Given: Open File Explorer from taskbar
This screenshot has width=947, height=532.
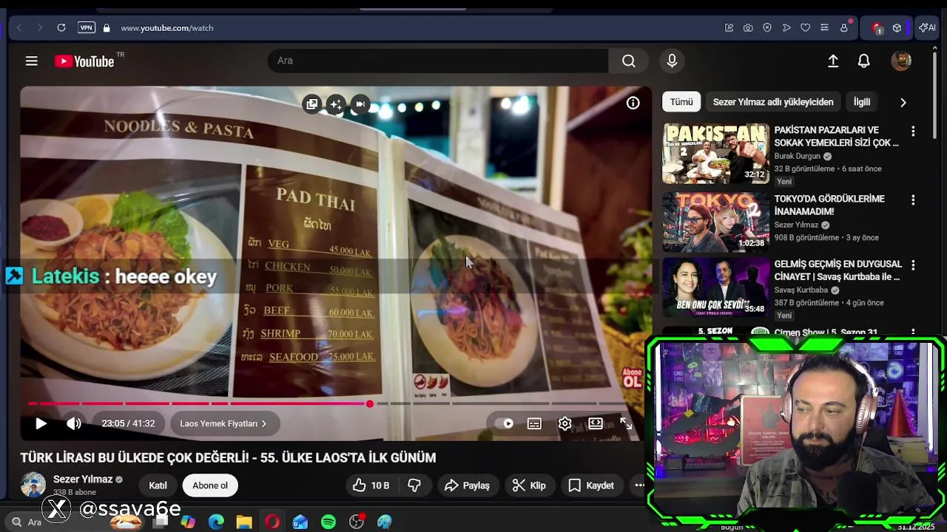Looking at the screenshot, I should 244,522.
